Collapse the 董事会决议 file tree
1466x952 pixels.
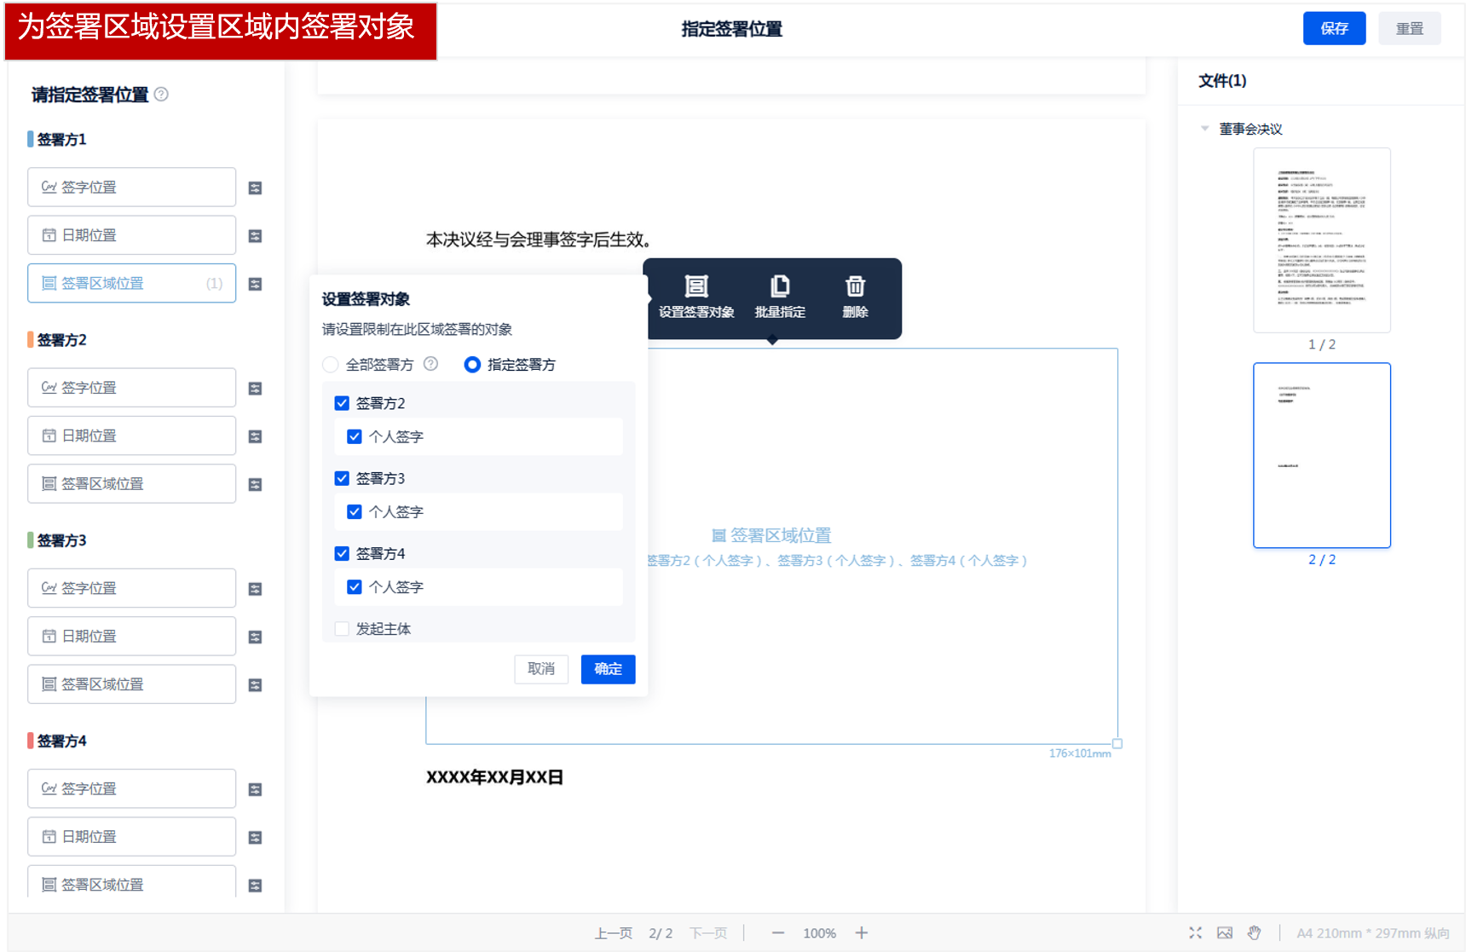coord(1204,129)
